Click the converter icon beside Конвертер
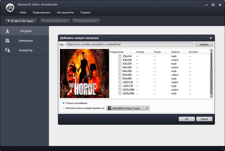 point(7,50)
